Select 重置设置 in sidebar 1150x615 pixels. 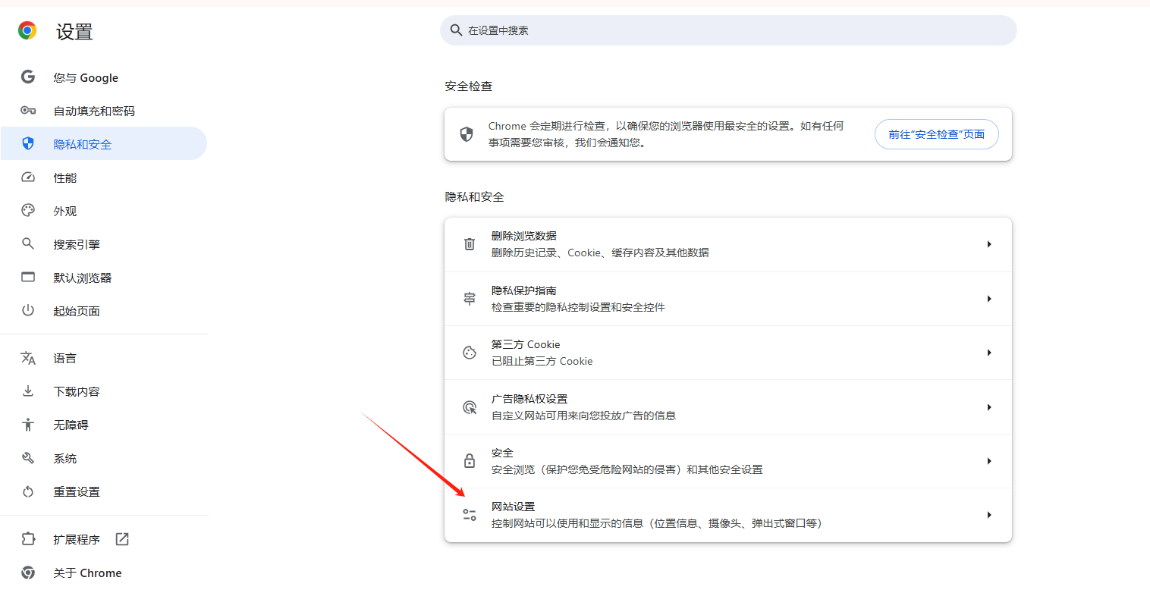(104, 491)
